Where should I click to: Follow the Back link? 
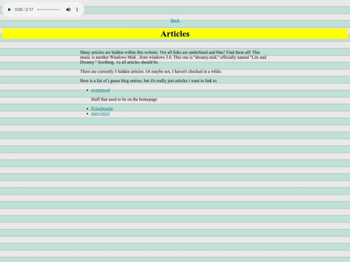tap(175, 21)
